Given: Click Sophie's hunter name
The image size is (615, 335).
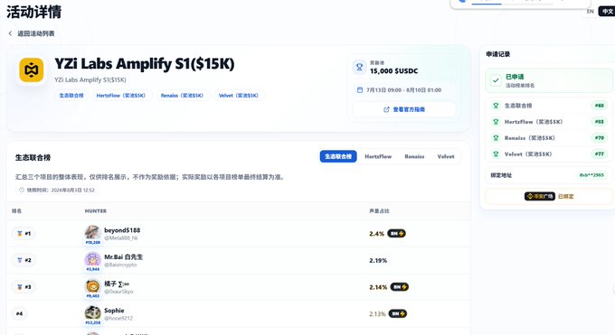Looking at the screenshot, I should (x=114, y=311).
